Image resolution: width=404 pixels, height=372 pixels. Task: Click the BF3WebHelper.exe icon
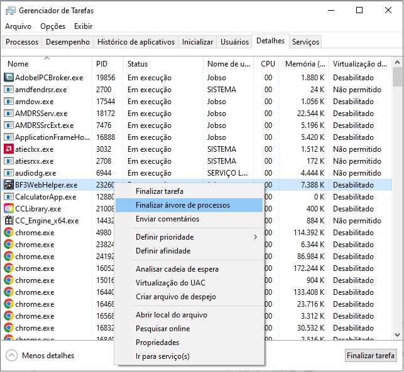coord(9,184)
